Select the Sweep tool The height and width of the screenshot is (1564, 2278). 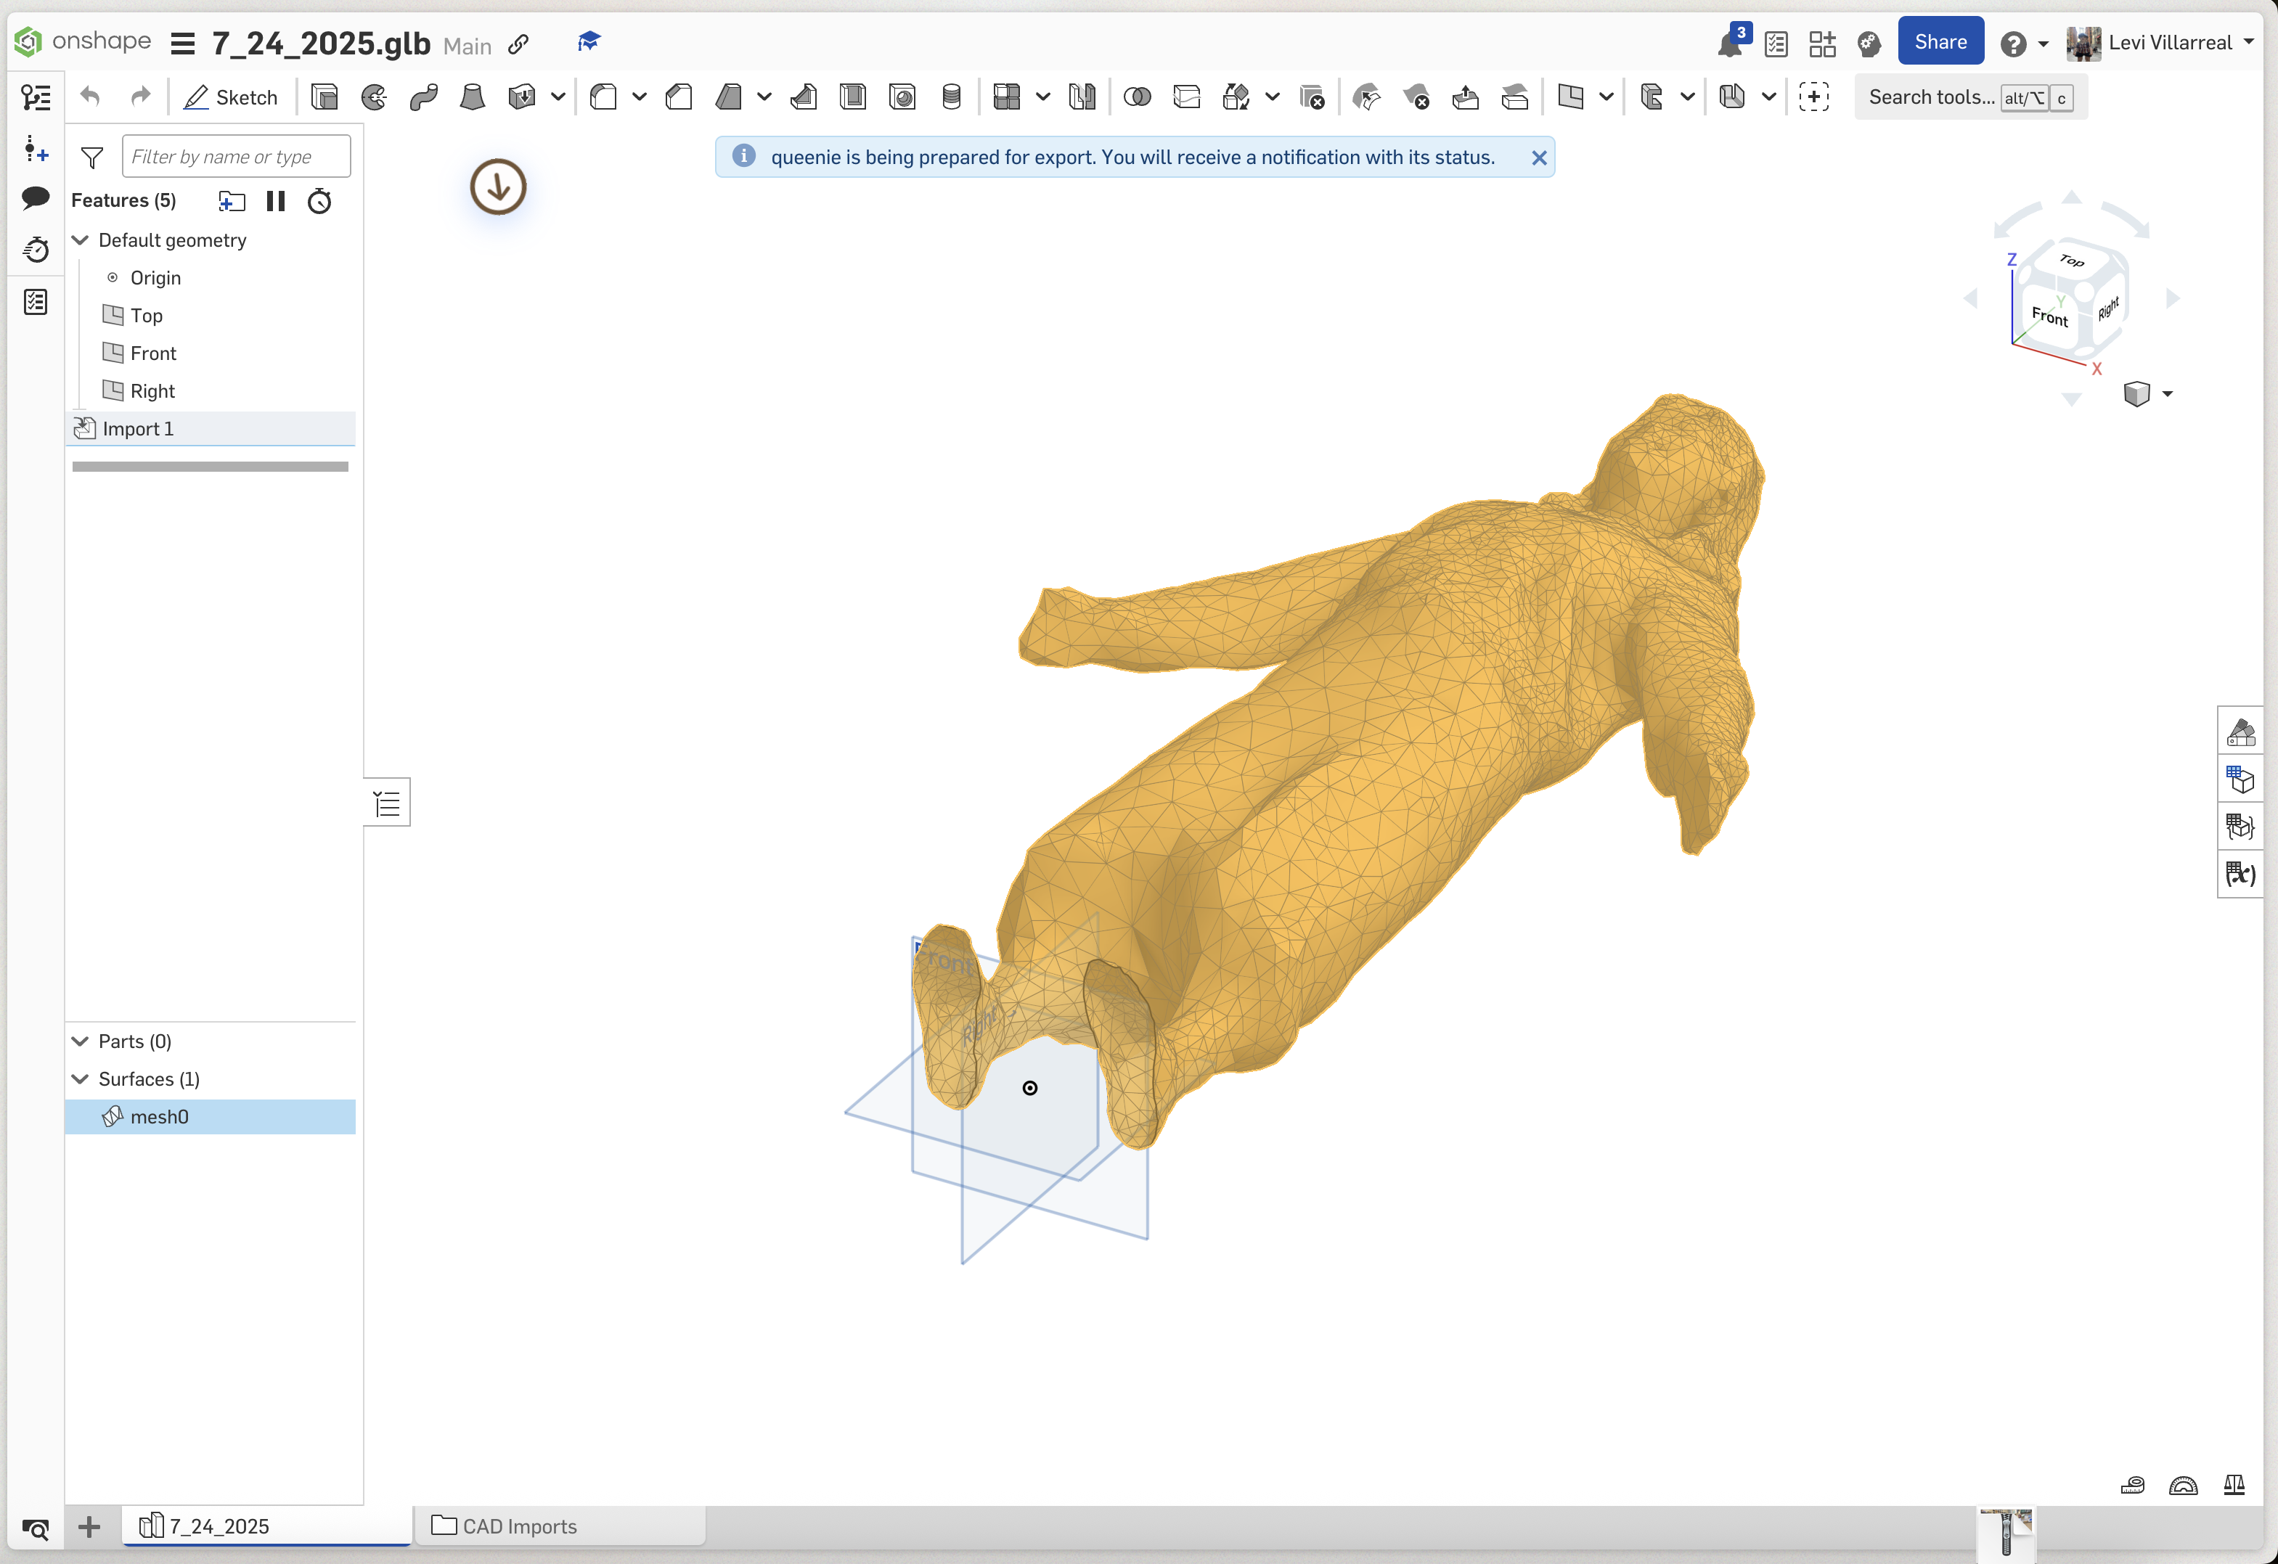pyautogui.click(x=423, y=97)
